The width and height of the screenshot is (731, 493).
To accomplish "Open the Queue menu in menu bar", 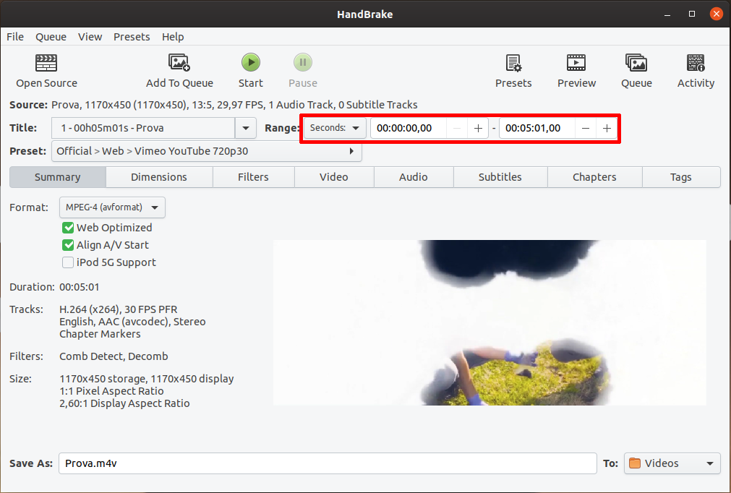I will coord(51,37).
